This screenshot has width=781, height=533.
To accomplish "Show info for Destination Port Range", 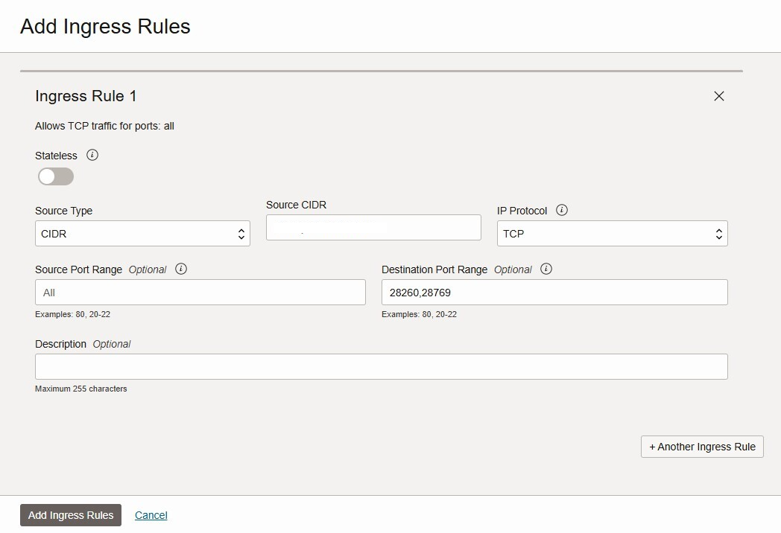I will point(546,269).
